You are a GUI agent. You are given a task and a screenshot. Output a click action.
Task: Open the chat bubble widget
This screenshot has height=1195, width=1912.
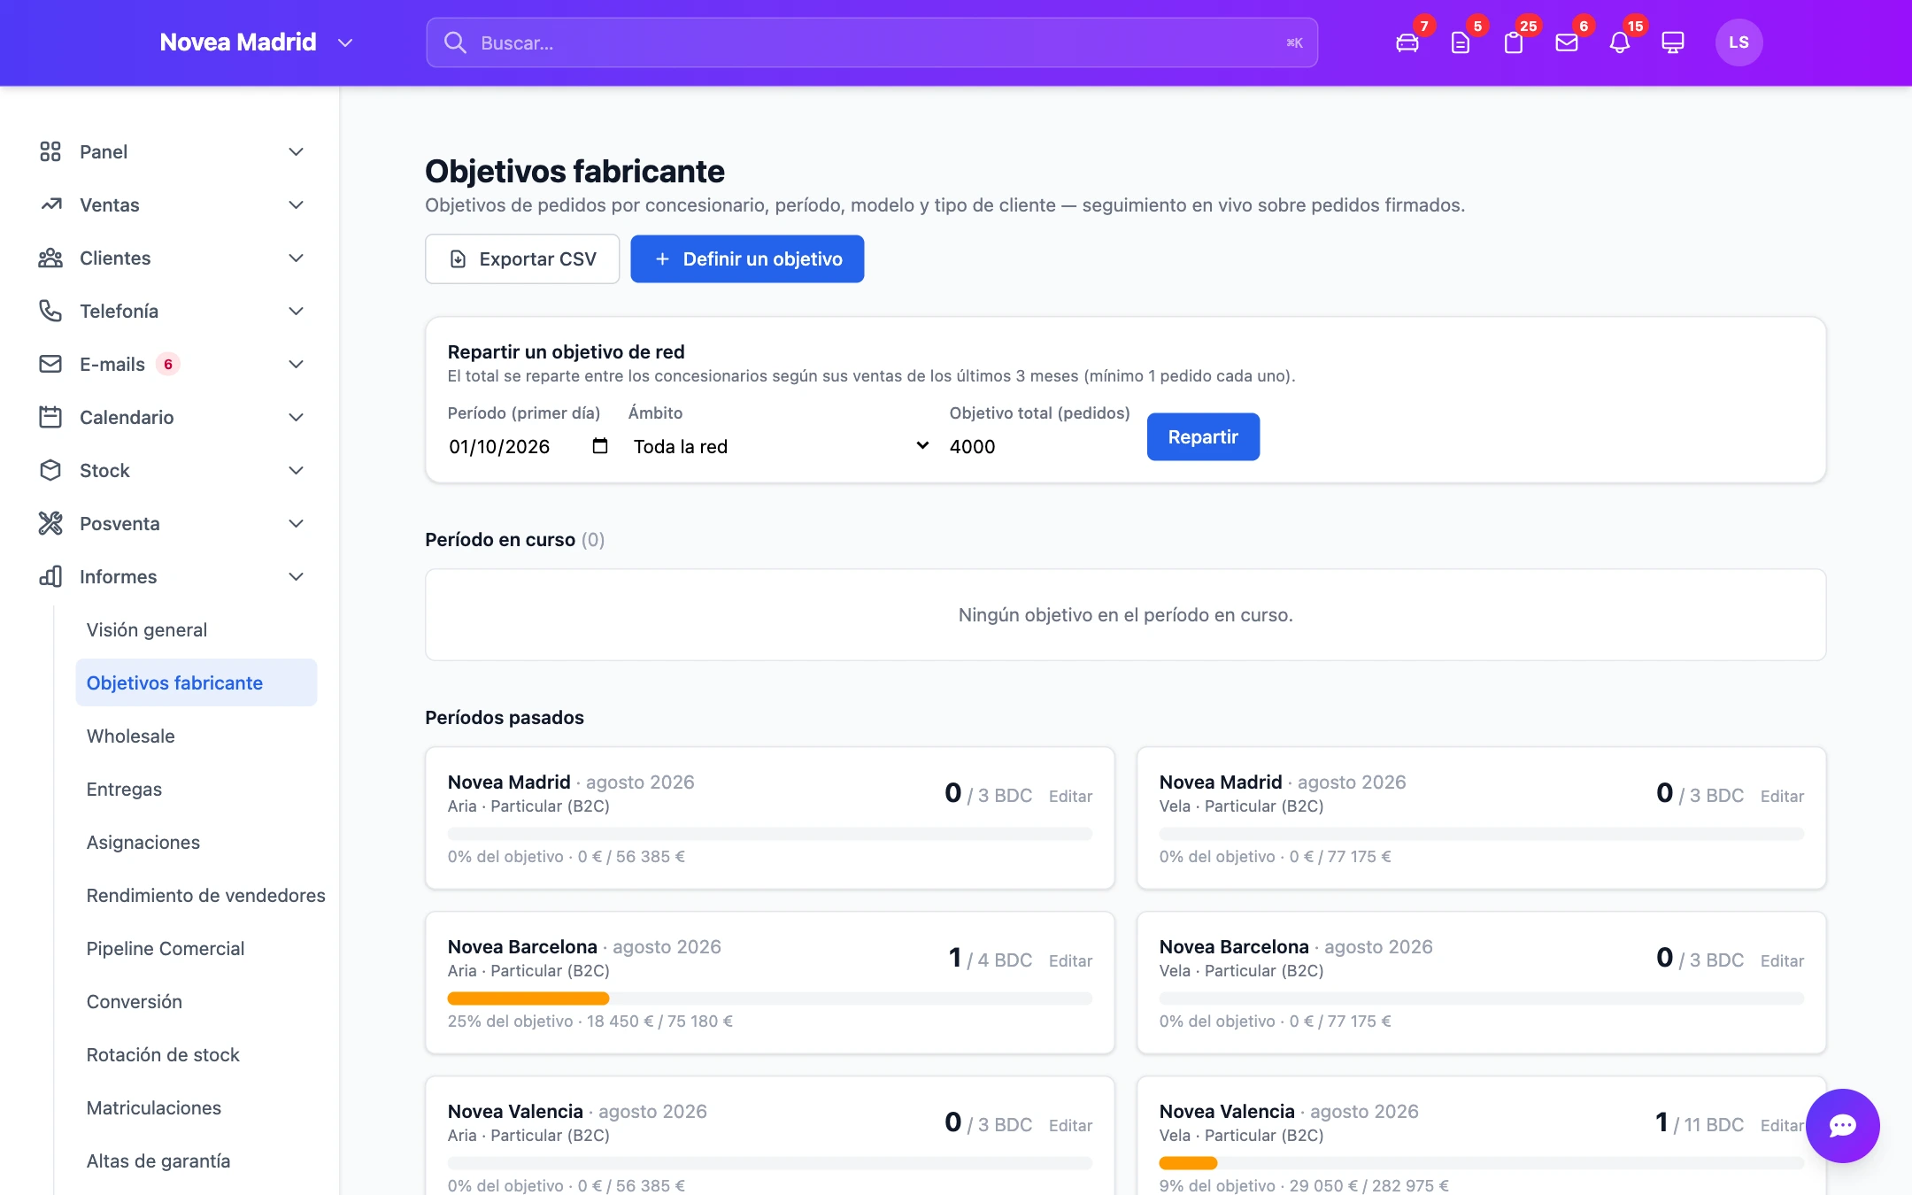pyautogui.click(x=1843, y=1125)
